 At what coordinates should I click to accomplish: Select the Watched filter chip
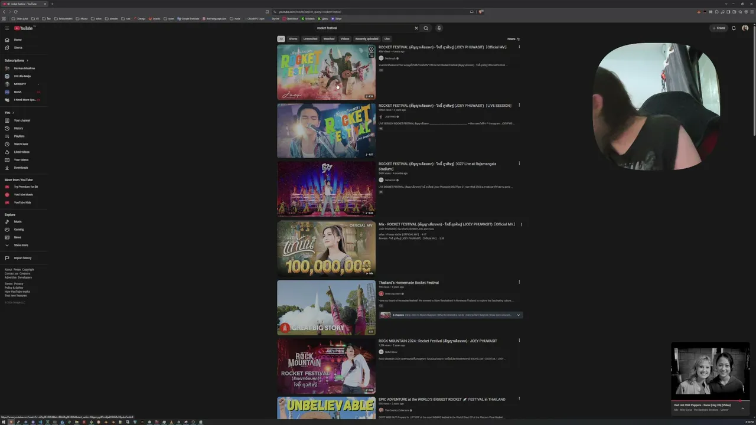click(329, 39)
